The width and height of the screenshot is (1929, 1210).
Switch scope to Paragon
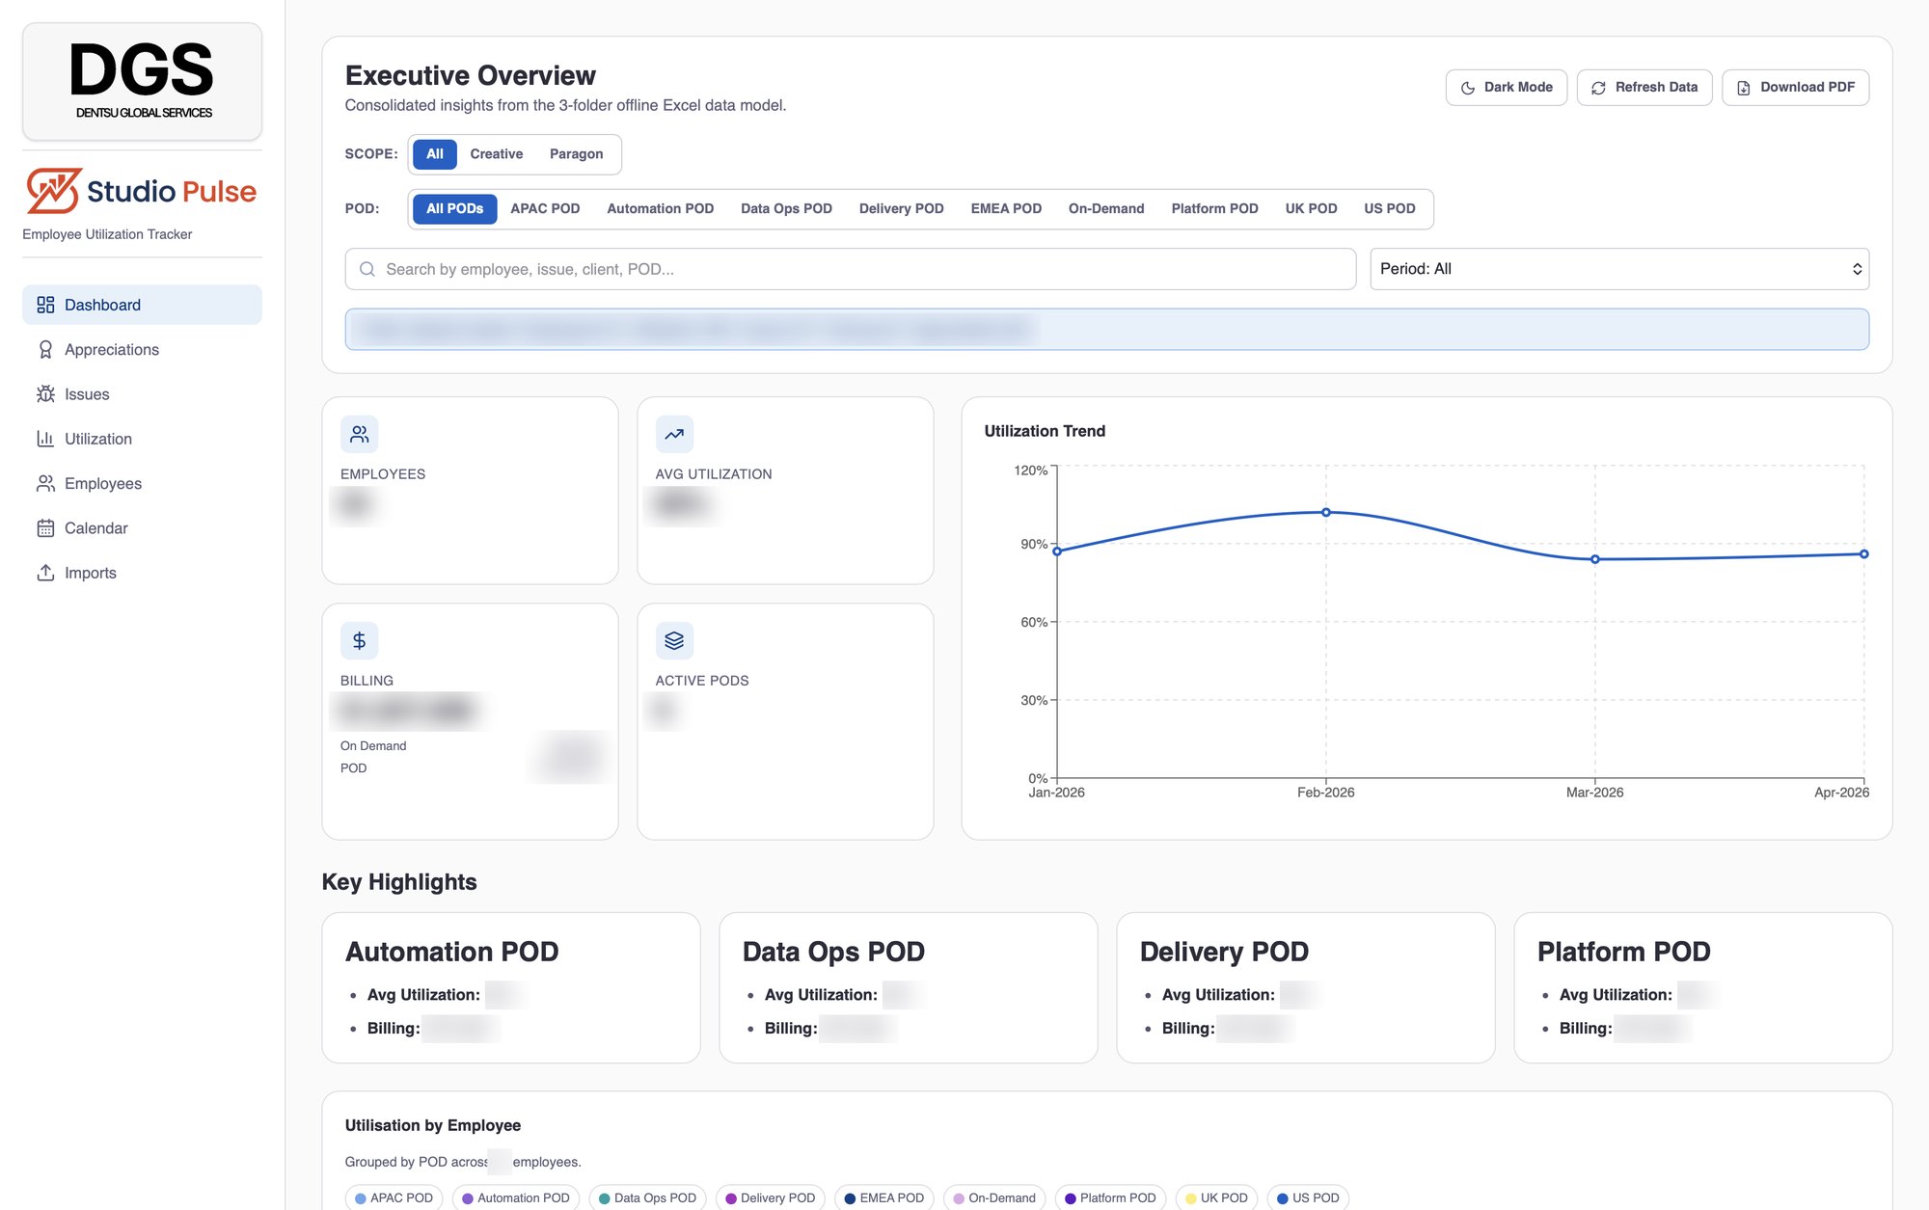(x=576, y=154)
